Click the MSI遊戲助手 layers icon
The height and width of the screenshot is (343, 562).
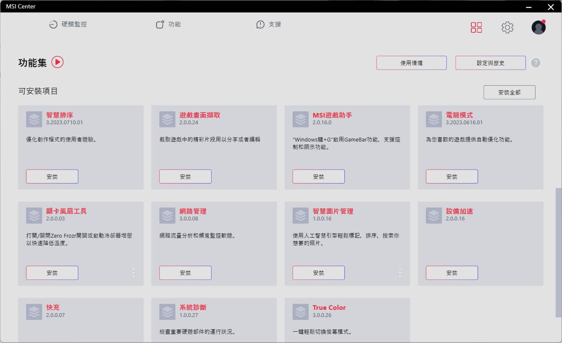(x=300, y=119)
